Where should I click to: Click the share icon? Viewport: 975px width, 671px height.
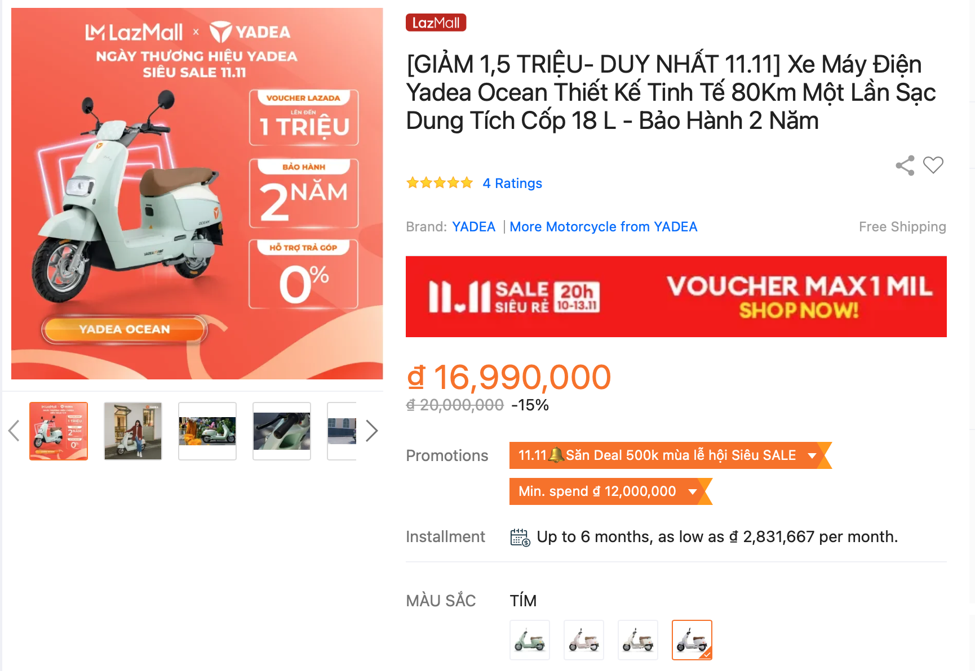[905, 165]
